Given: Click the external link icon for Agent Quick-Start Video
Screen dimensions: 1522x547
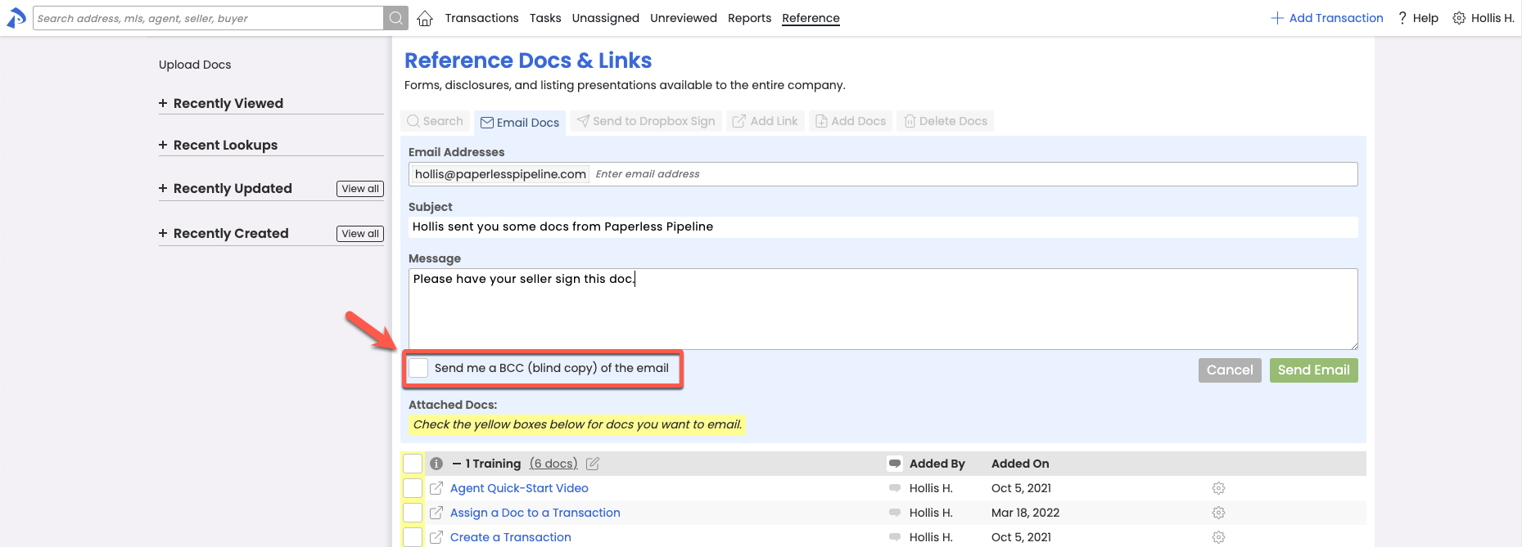Looking at the screenshot, I should tap(436, 488).
